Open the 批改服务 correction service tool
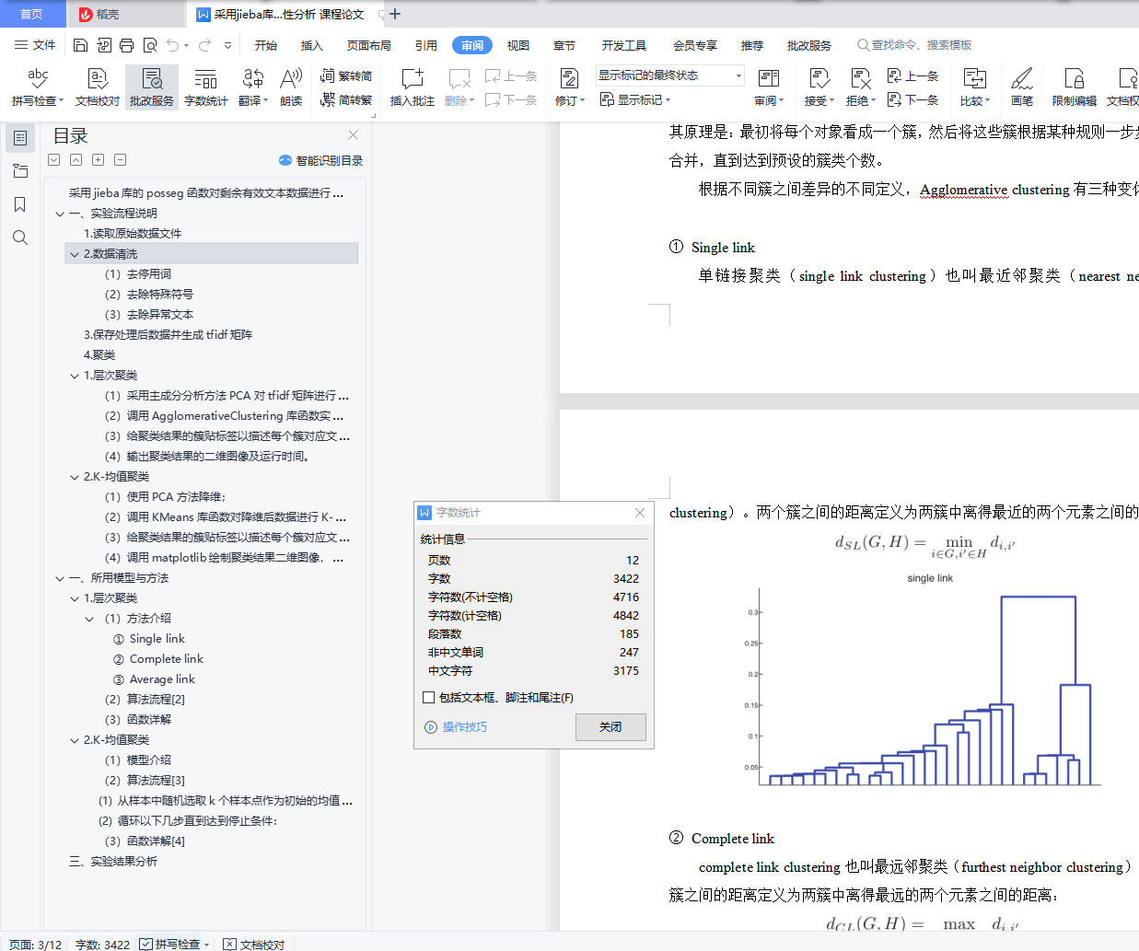Viewport: 1139px width, 951px height. point(152,87)
